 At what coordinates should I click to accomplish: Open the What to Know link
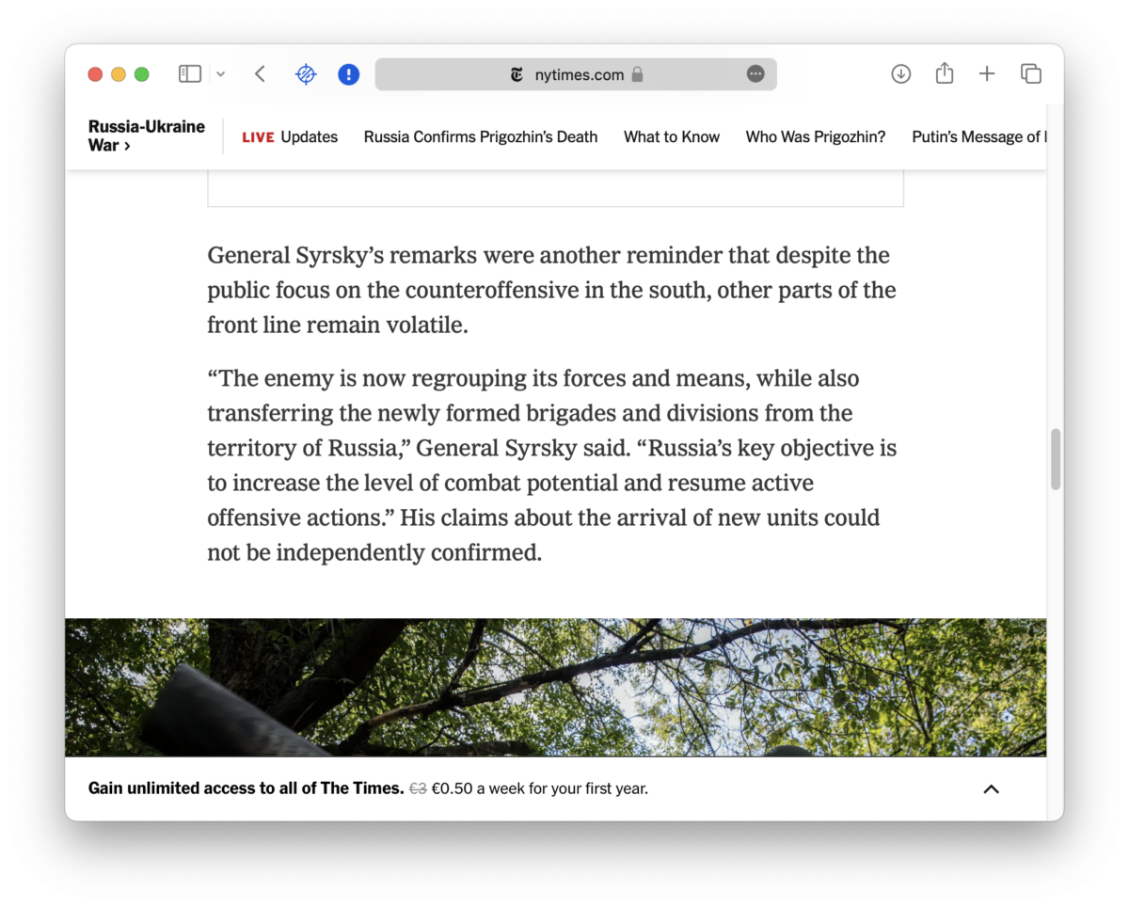[672, 137]
